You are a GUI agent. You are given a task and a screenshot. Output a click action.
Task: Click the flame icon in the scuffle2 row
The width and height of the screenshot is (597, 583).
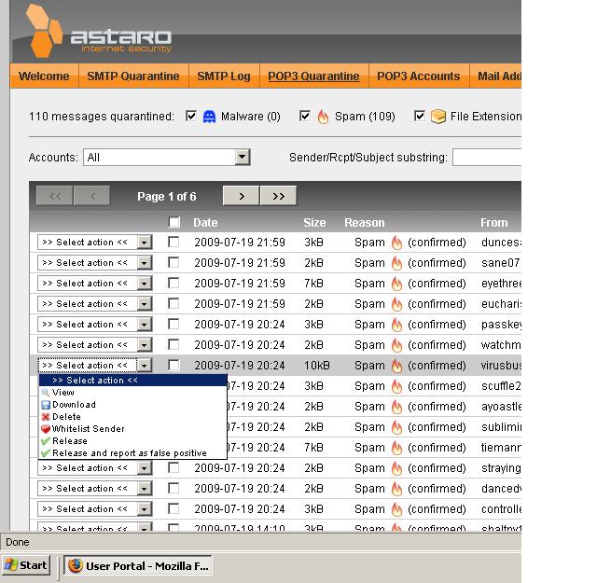(x=396, y=386)
